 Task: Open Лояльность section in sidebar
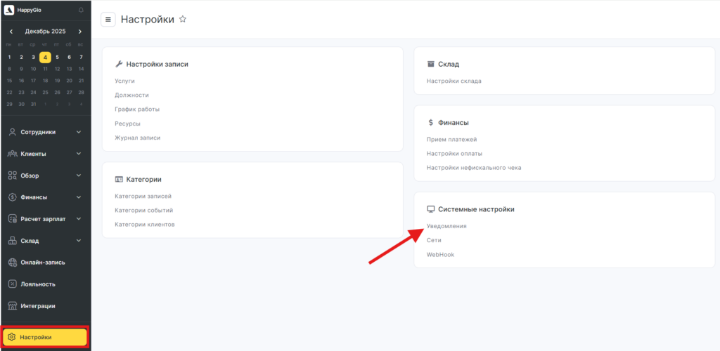click(x=38, y=284)
